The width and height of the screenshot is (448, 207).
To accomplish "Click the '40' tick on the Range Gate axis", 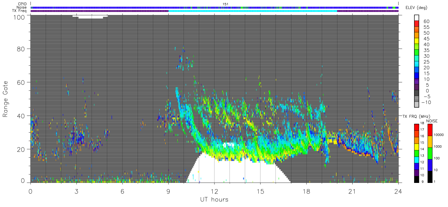I will coord(20,116).
